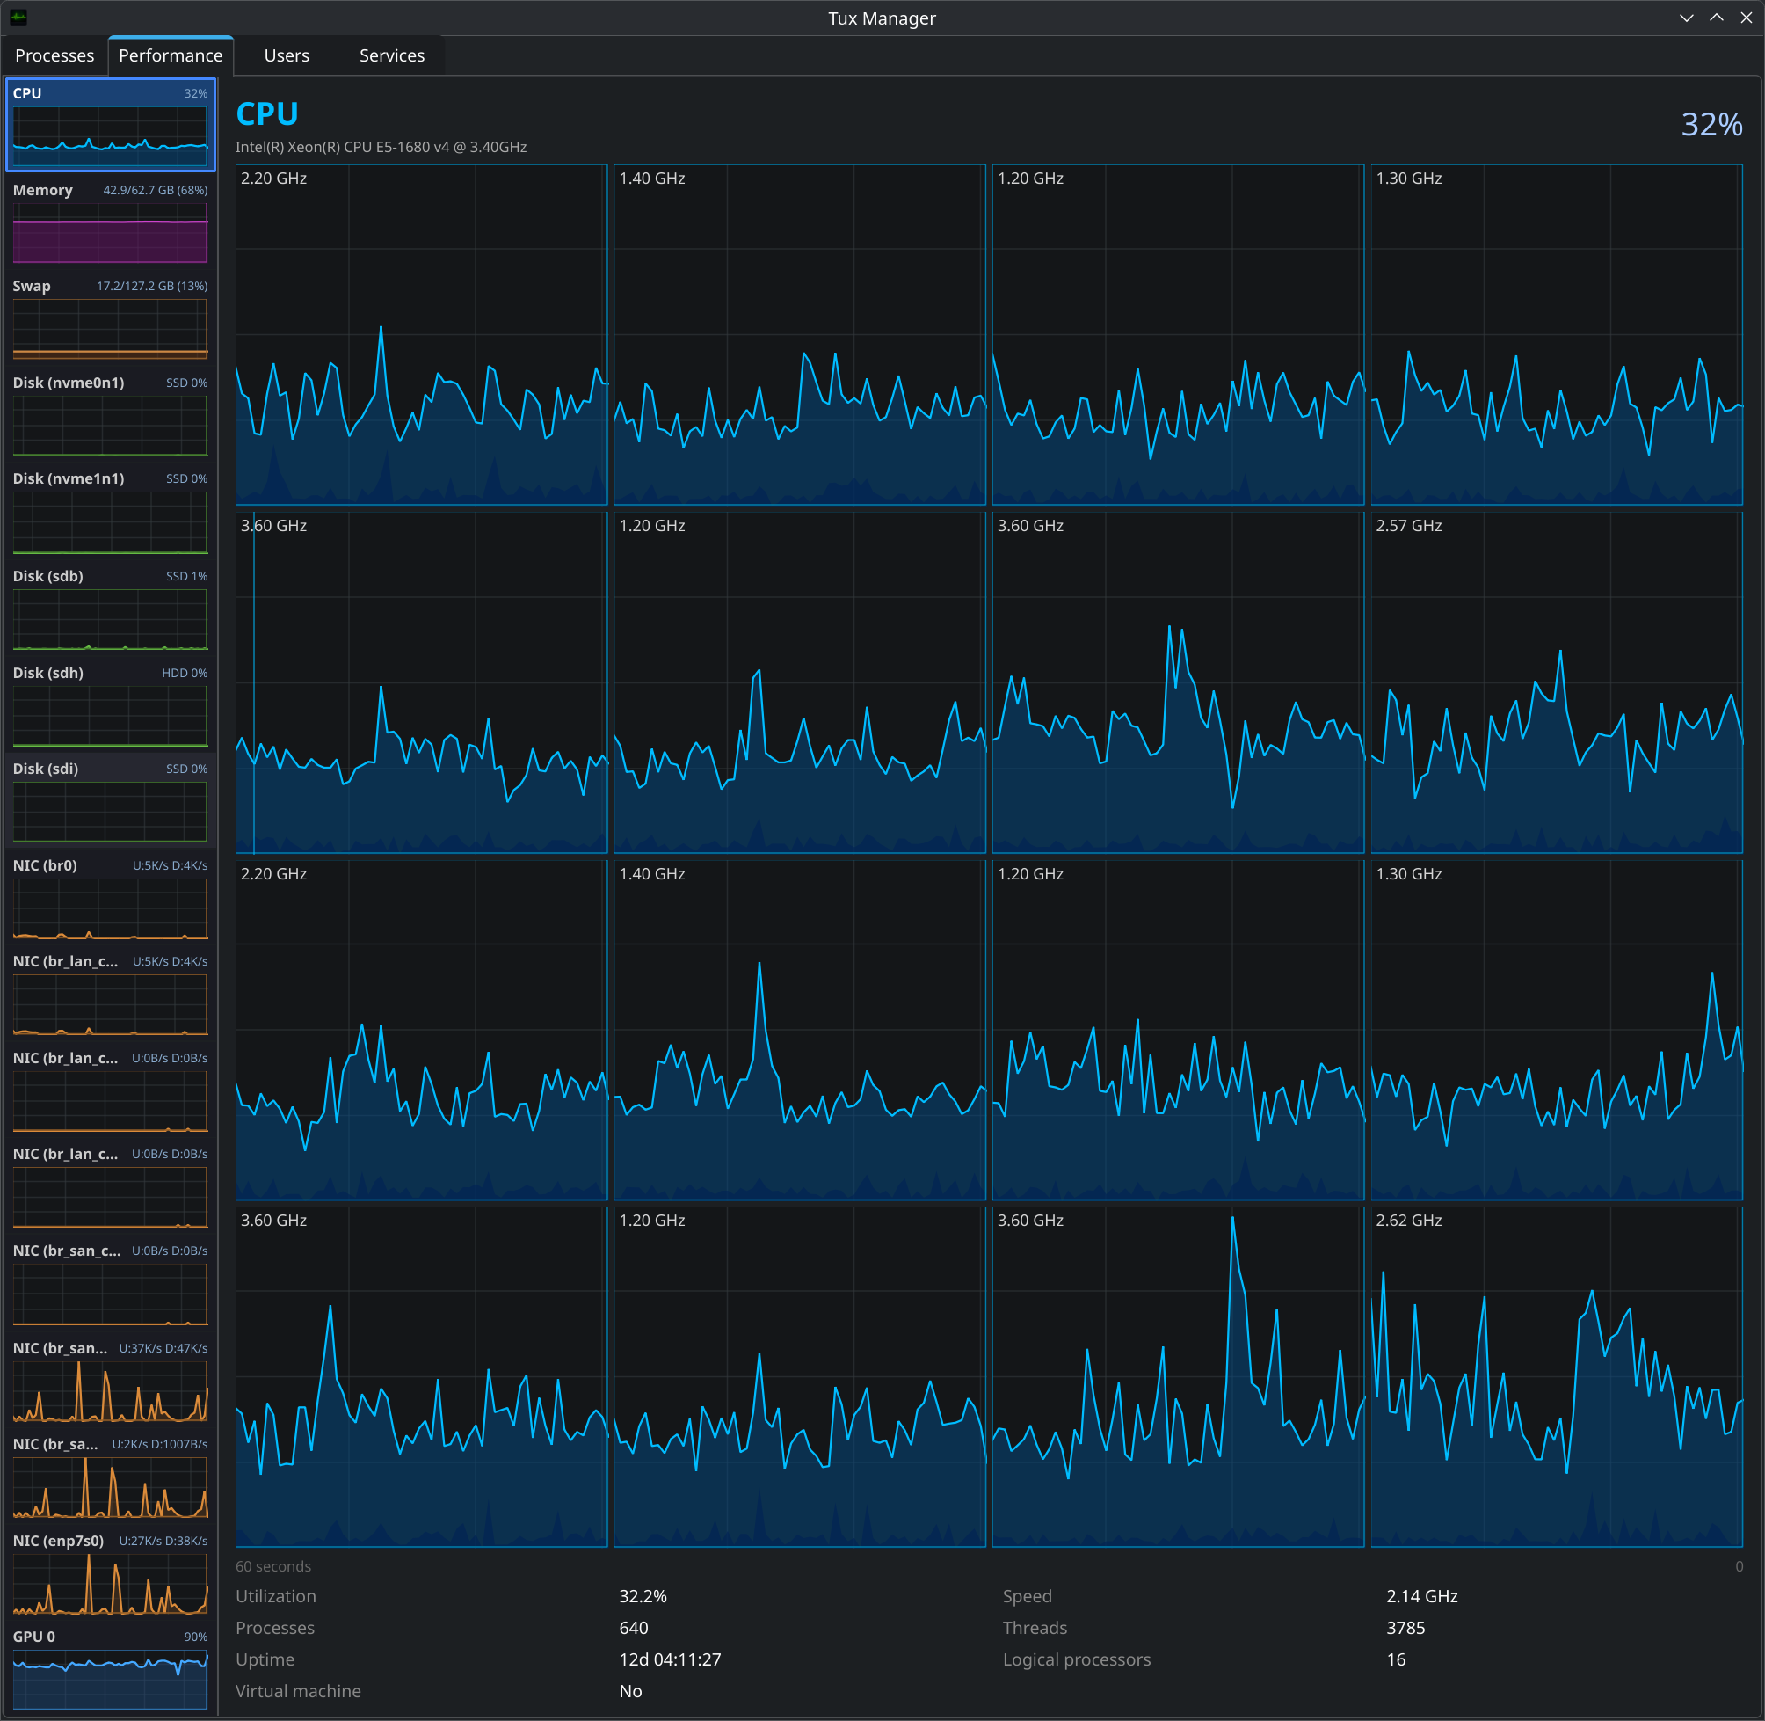Click the Intel Xeon CPU model text

pos(381,148)
